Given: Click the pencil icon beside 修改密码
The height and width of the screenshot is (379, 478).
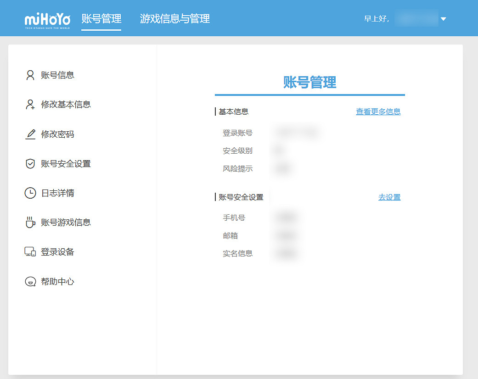Looking at the screenshot, I should click(30, 134).
